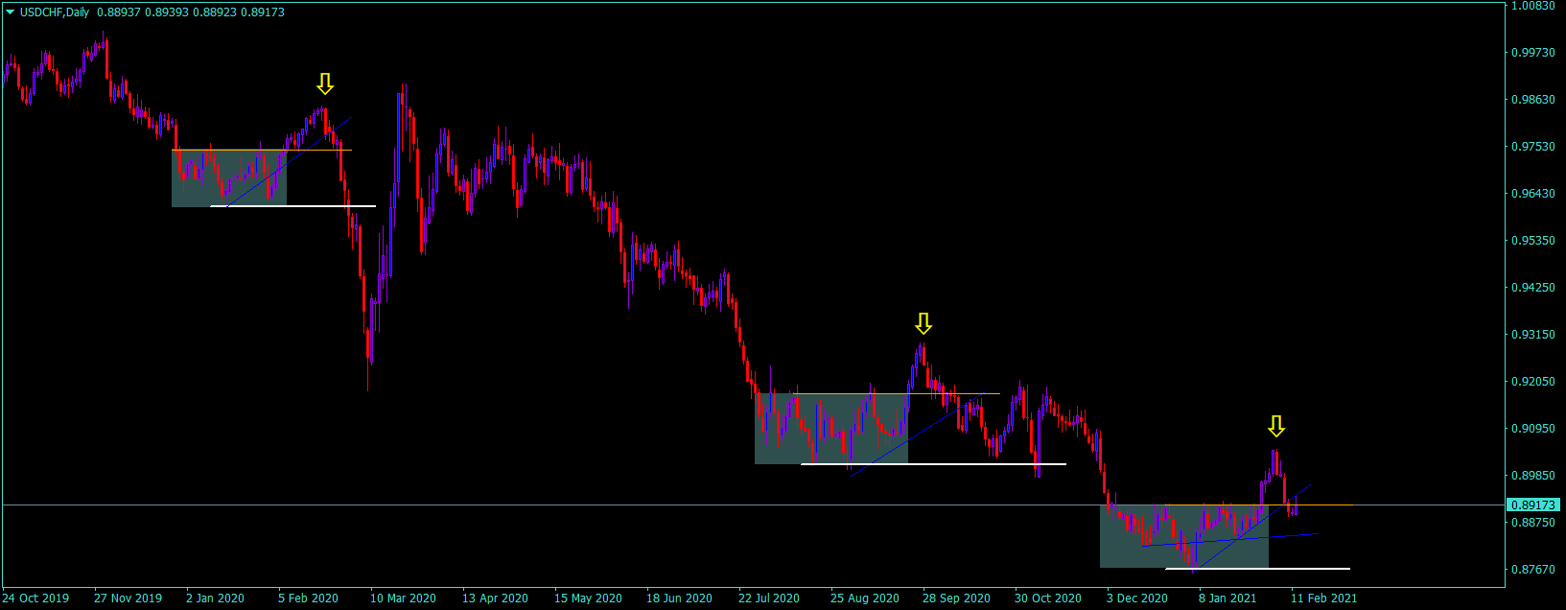
Task: Click the 0.97530 price axis label
Action: point(1532,147)
